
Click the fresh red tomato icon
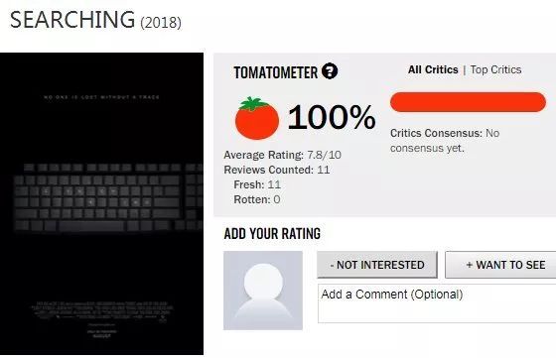pyautogui.click(x=257, y=118)
